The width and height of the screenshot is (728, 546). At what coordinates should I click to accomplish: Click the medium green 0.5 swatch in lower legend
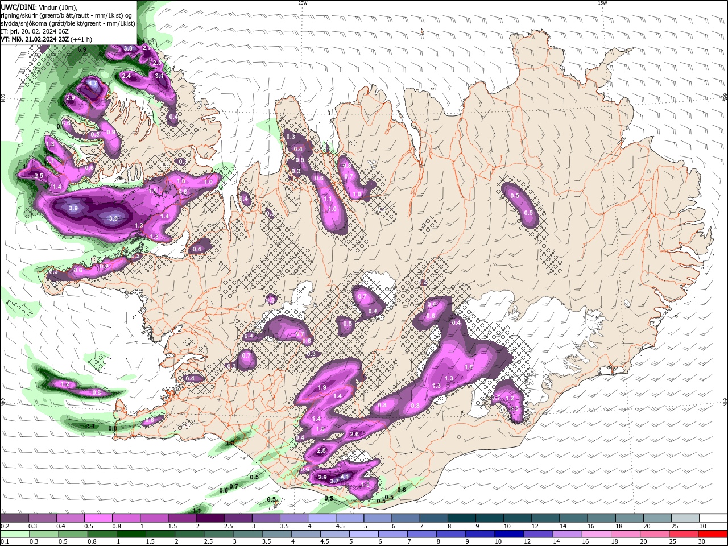point(73,534)
